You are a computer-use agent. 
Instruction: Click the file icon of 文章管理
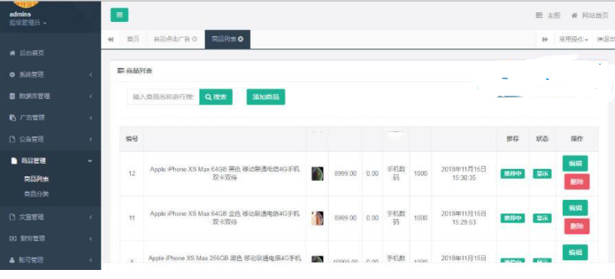click(12, 217)
